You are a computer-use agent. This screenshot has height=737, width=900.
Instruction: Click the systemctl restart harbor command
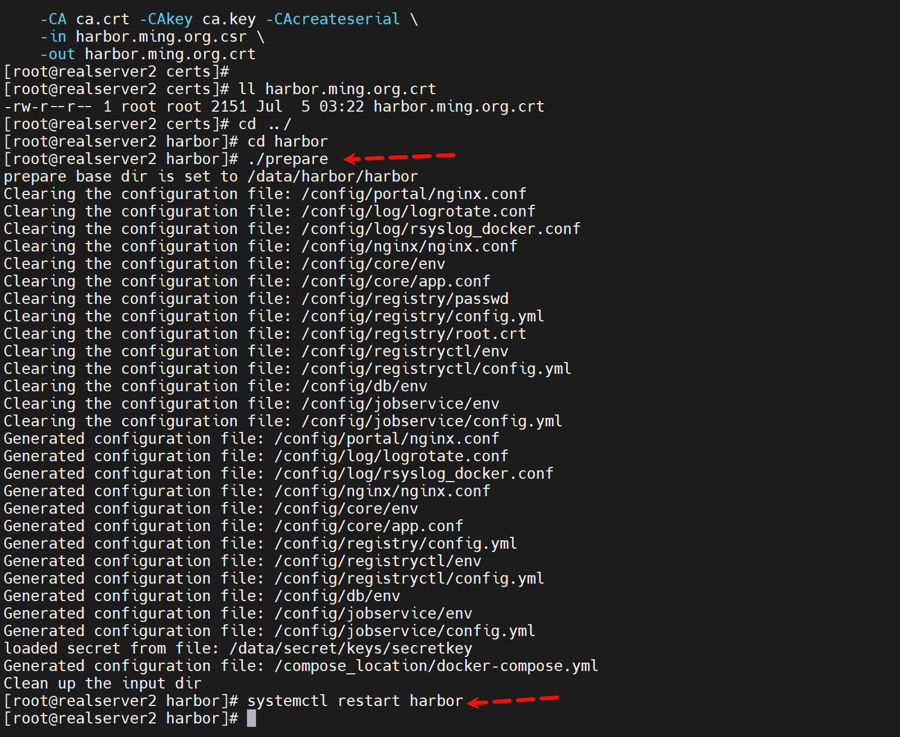(355, 701)
